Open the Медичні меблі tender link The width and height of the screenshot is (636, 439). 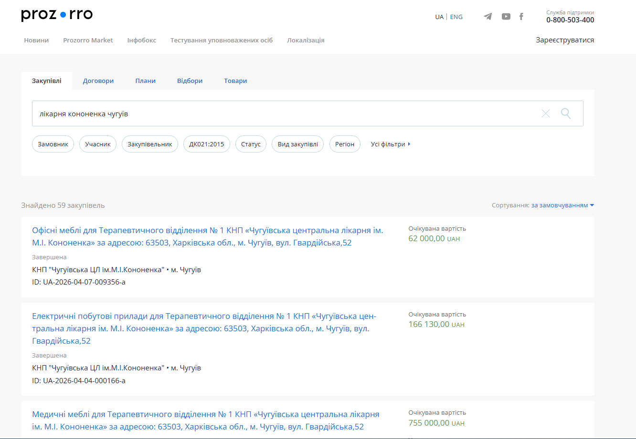(206, 420)
